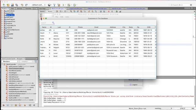Sort customers table by Email column

coord(96,27)
